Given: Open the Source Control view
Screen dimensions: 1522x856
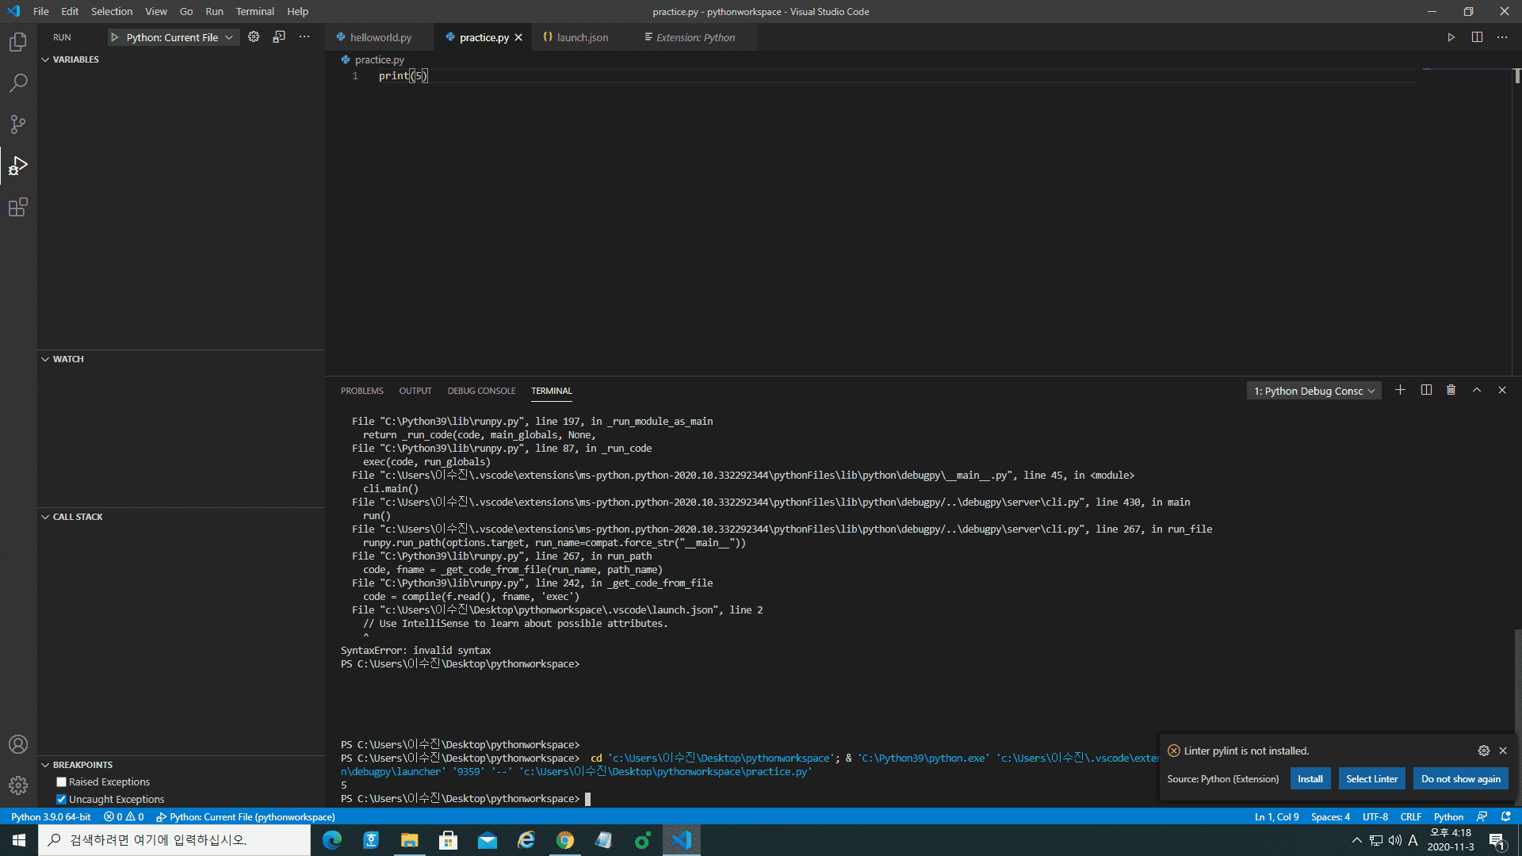Looking at the screenshot, I should coord(17,124).
